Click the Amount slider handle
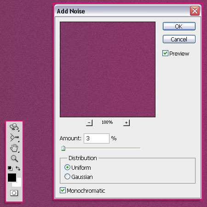 click(x=63, y=148)
